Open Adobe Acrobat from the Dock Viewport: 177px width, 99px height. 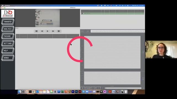pyautogui.click(x=110, y=92)
